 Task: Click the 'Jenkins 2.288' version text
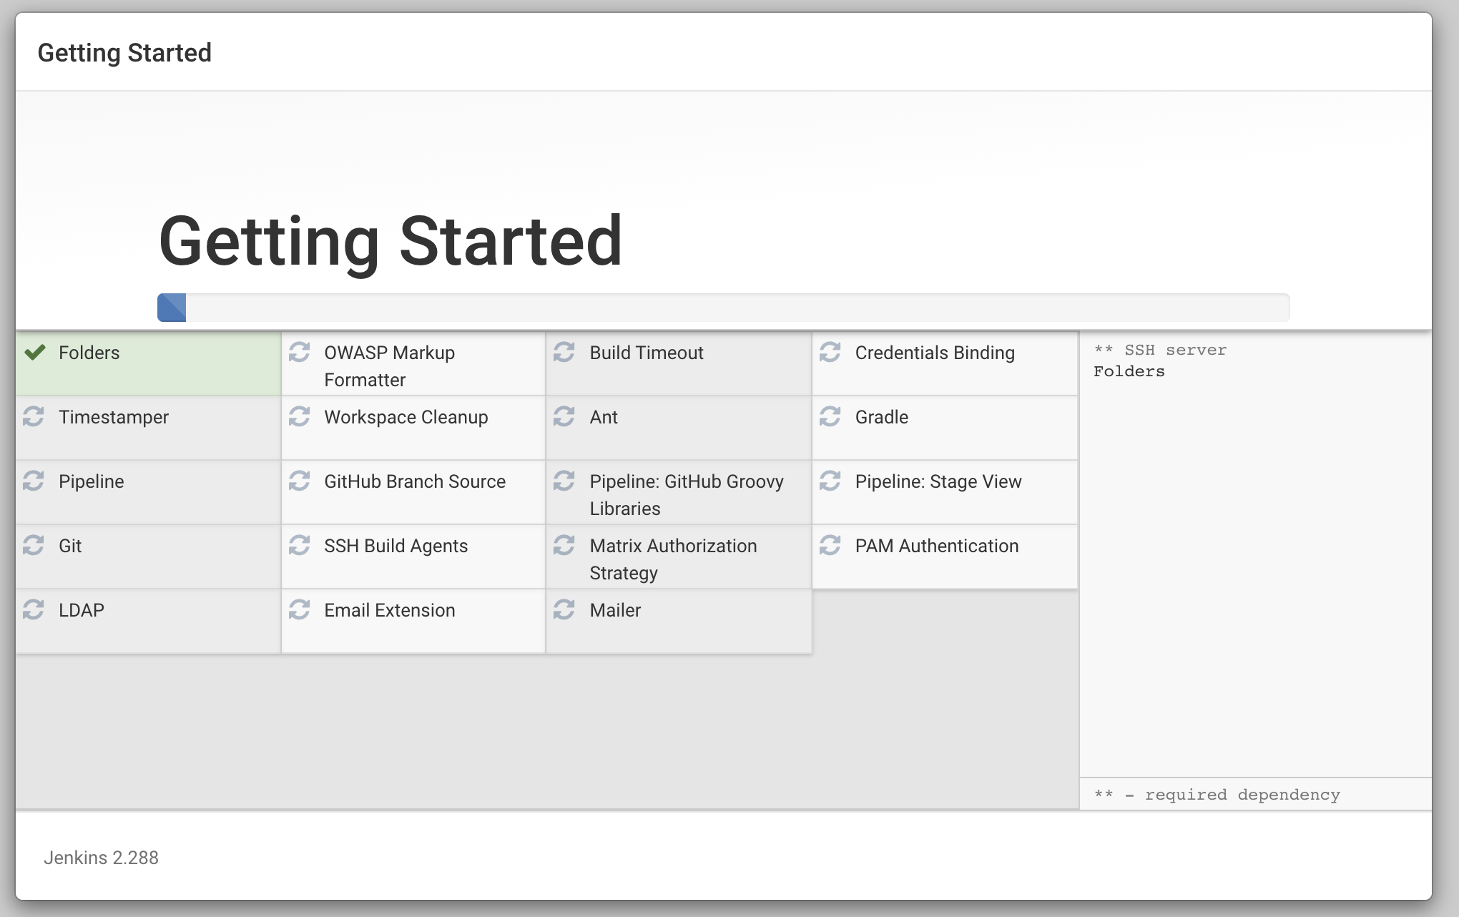pyautogui.click(x=101, y=858)
